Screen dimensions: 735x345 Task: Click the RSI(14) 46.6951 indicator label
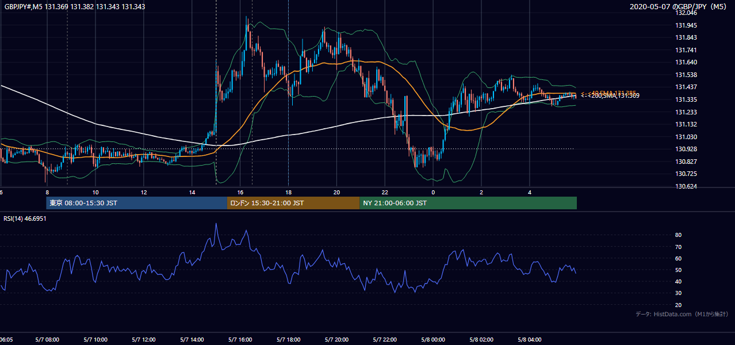coord(25,219)
